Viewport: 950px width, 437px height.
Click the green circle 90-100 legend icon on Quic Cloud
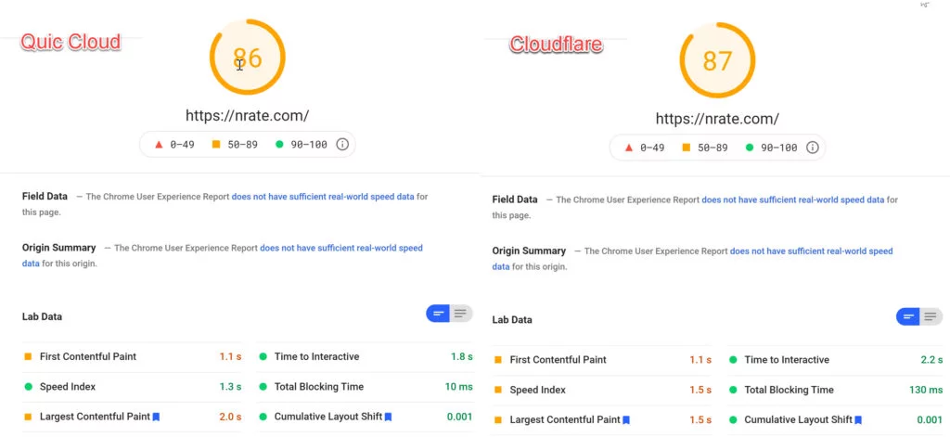279,144
